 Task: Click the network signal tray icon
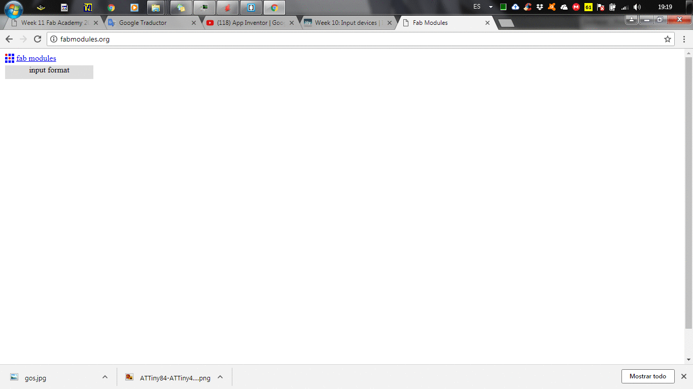pyautogui.click(x=625, y=7)
